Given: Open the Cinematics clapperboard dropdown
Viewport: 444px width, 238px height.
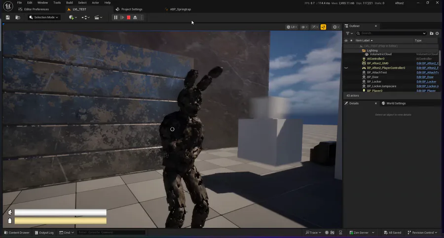Looking at the screenshot, I should pyautogui.click(x=98, y=18).
